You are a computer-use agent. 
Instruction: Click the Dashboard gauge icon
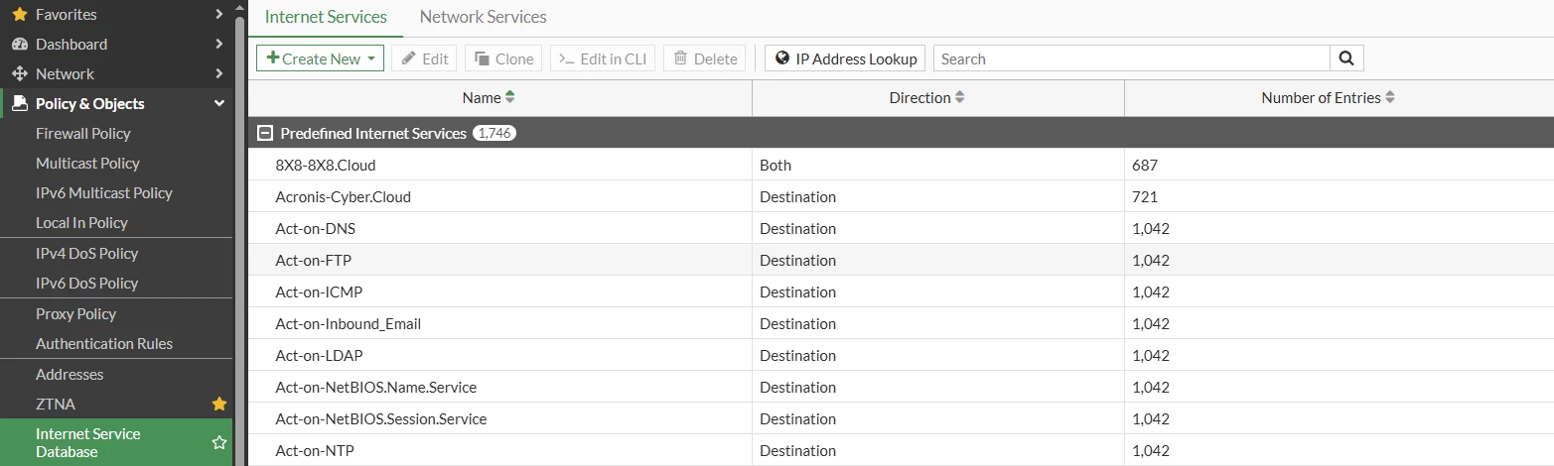coord(19,45)
